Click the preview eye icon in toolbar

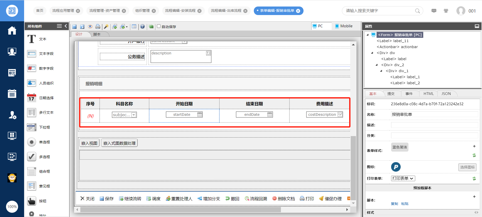pos(90,27)
